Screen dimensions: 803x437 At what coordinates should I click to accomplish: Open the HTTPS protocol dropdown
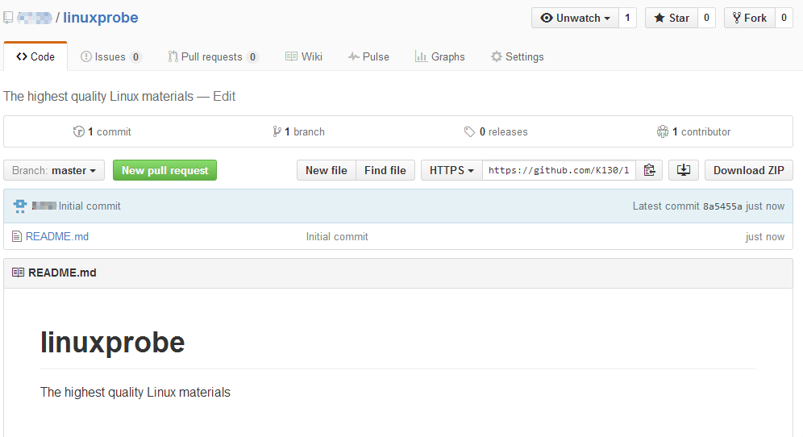pyautogui.click(x=451, y=170)
